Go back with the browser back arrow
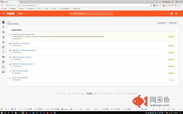Image resolution: width=183 pixels, height=114 pixels. tap(2, 5)
